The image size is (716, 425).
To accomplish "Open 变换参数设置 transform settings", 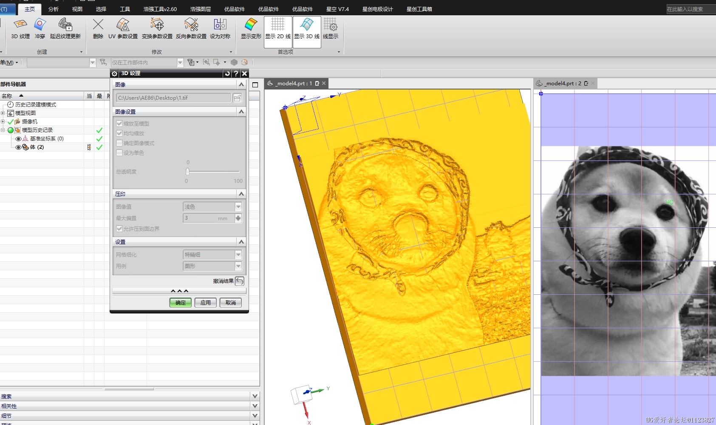I will (x=157, y=29).
